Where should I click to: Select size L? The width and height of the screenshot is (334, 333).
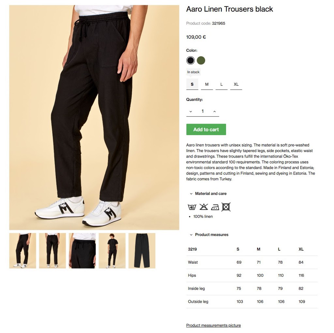coord(221,84)
